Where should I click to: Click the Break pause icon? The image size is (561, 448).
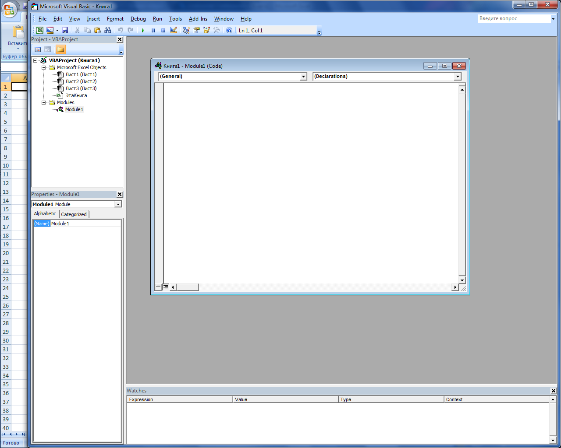(x=153, y=30)
